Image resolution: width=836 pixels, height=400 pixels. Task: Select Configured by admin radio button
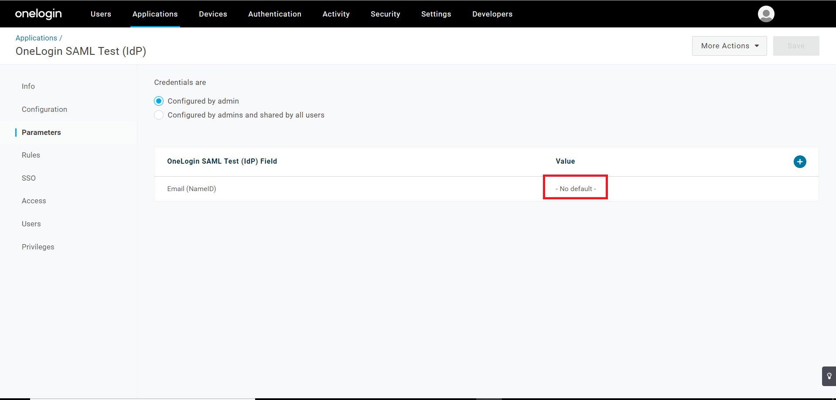[x=159, y=101]
